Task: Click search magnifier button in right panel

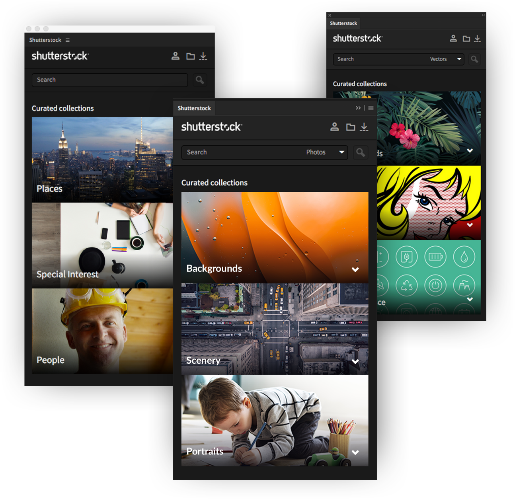Action: (474, 59)
